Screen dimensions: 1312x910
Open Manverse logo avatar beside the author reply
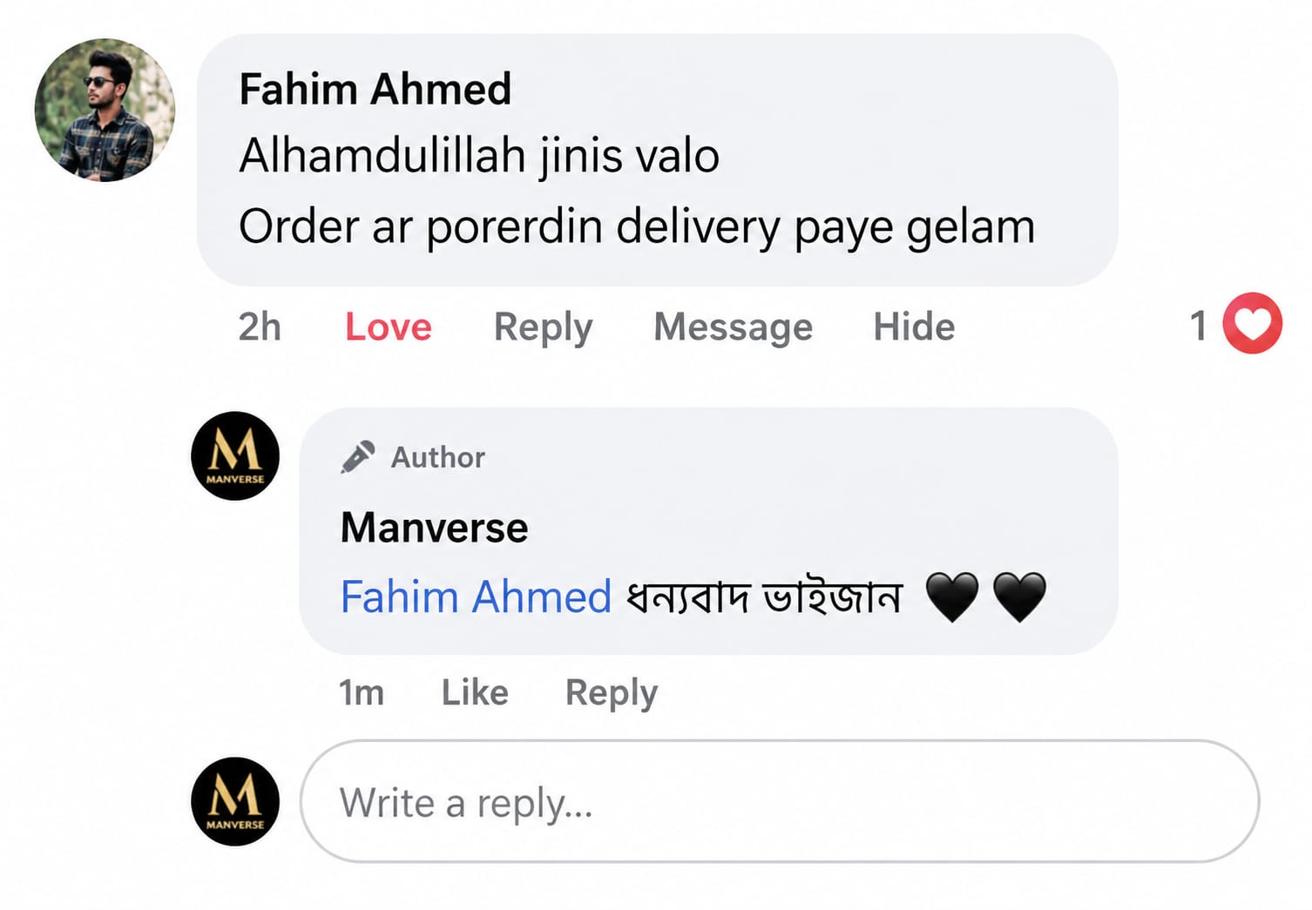pos(235,455)
